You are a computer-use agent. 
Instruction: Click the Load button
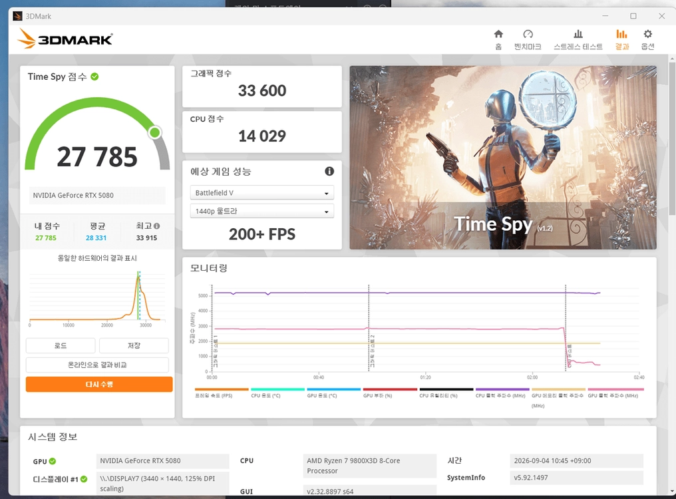click(61, 345)
